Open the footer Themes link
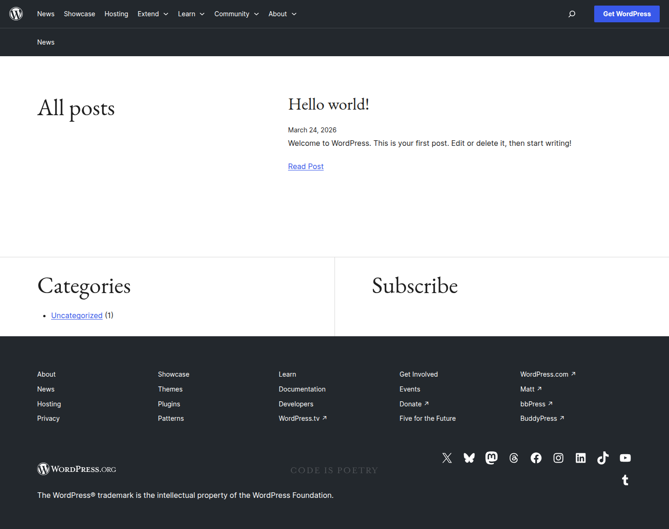The width and height of the screenshot is (669, 529). click(x=170, y=389)
